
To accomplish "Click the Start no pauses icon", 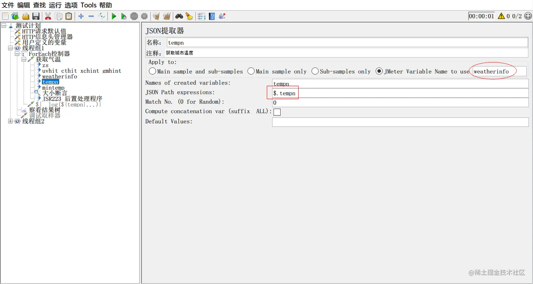I will tap(124, 16).
